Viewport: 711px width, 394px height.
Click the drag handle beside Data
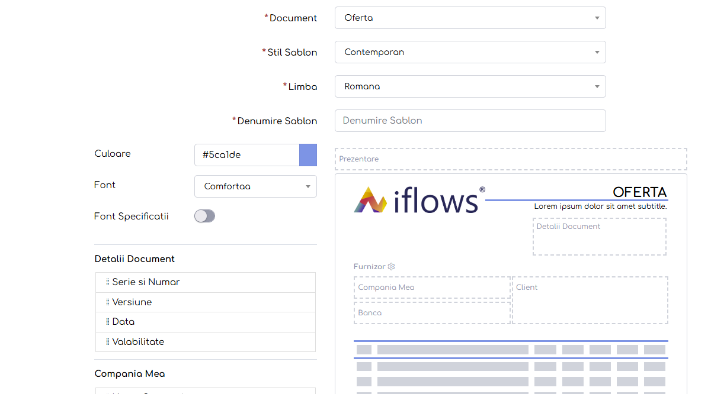[107, 322]
